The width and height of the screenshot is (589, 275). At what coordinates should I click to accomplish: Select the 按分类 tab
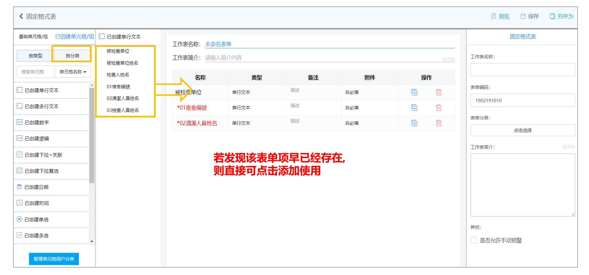72,56
